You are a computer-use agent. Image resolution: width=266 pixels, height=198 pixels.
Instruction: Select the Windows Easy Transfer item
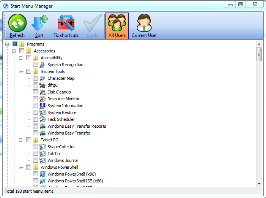point(69,133)
